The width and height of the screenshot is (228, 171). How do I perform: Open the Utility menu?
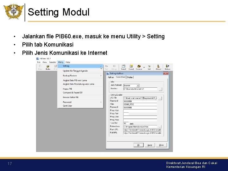(61, 62)
